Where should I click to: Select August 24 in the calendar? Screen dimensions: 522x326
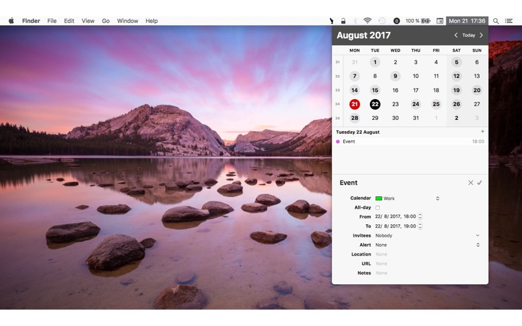[x=416, y=104]
